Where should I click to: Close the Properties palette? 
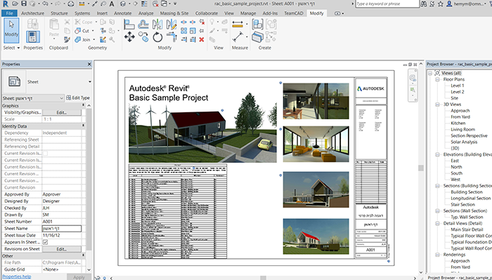pyautogui.click(x=89, y=64)
